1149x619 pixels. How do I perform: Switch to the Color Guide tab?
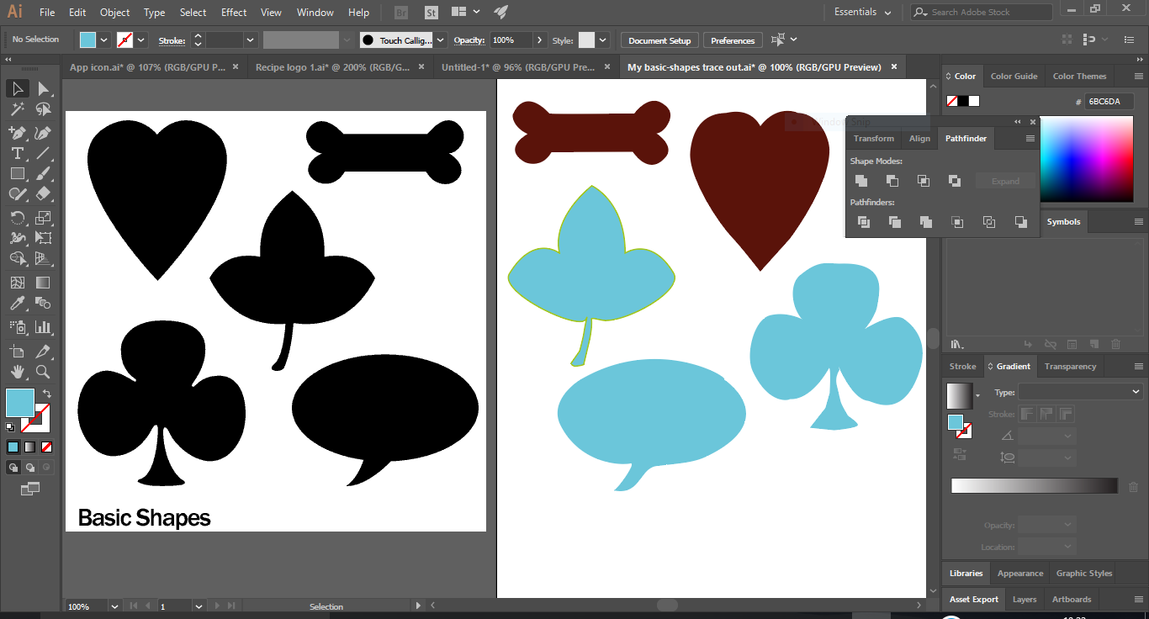coord(1014,76)
